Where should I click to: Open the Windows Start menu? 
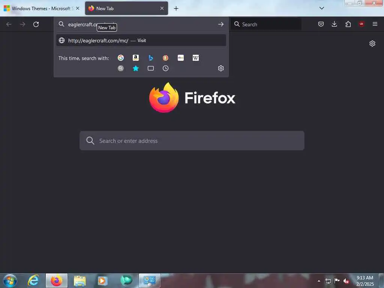pos(10,280)
